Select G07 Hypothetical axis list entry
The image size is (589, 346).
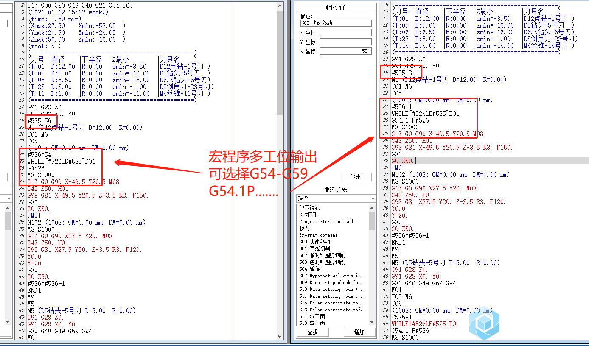[x=332, y=276]
